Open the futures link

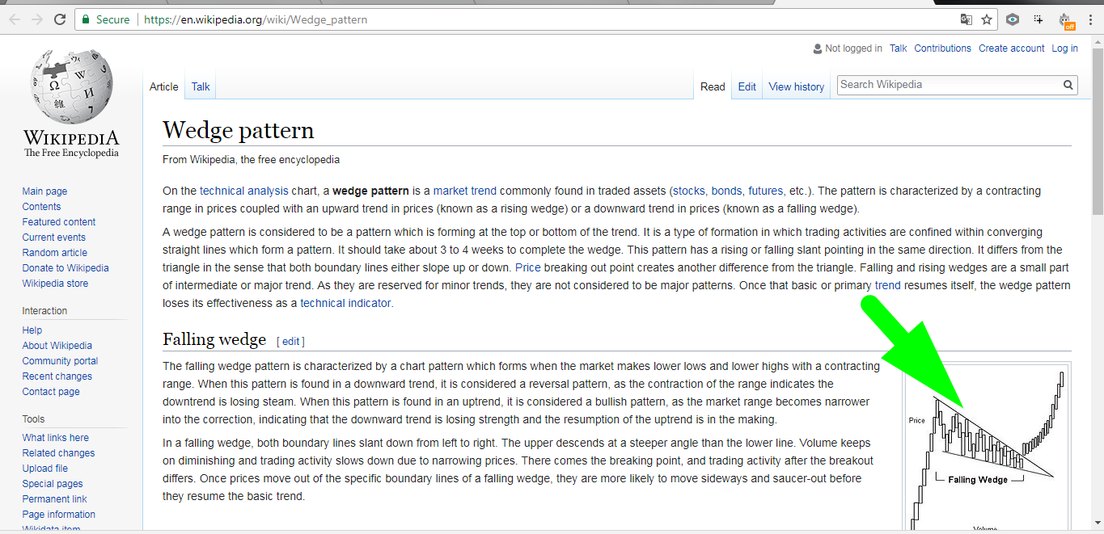point(765,191)
